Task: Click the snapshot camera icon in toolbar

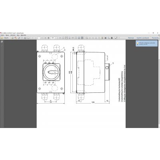Action: 105,38
